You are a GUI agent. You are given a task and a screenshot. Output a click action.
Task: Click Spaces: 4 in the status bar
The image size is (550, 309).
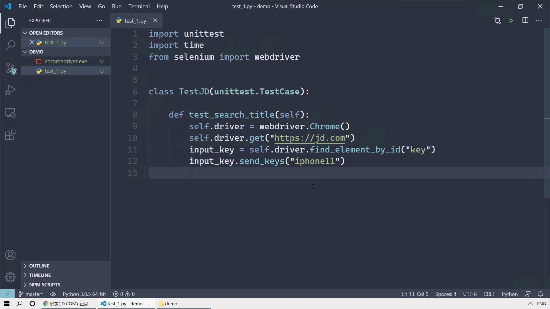(445, 294)
